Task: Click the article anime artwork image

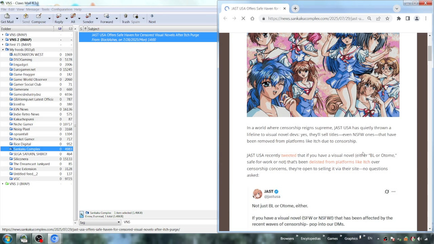Action: tap(323, 75)
